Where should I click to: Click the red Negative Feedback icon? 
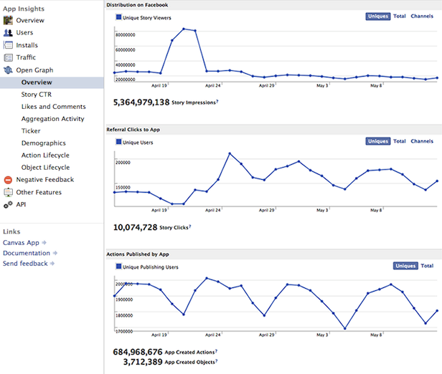9,180
